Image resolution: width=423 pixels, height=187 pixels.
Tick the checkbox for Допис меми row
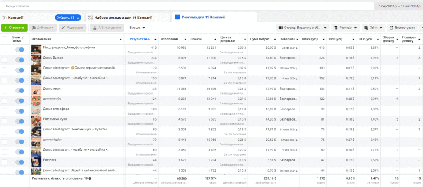5,90
